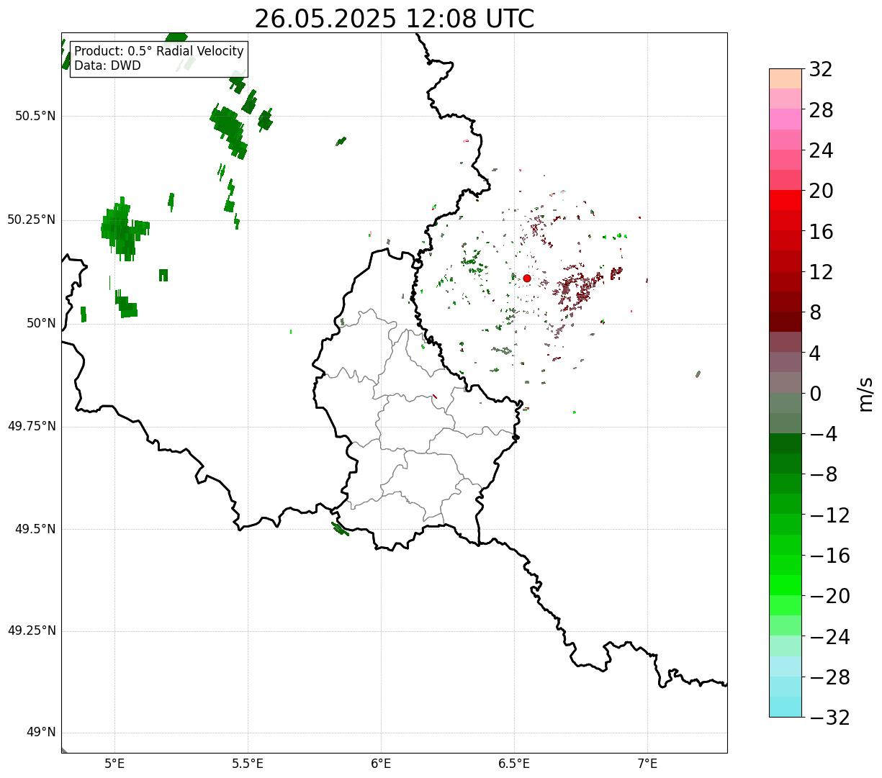Viewport: 882px width, 778px height.
Task: Click the cyan bottom colorbar swatch
Action: tap(785, 707)
